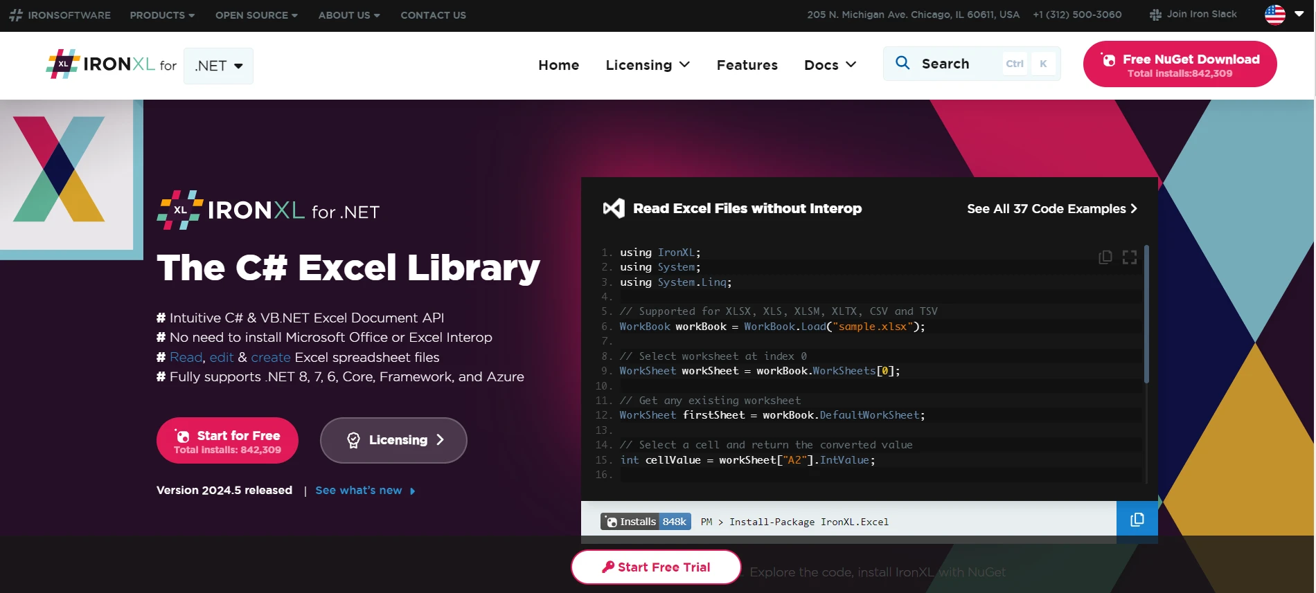Screen dimensions: 1316x593
Task: Click the Start for Free button
Action: [x=227, y=441]
